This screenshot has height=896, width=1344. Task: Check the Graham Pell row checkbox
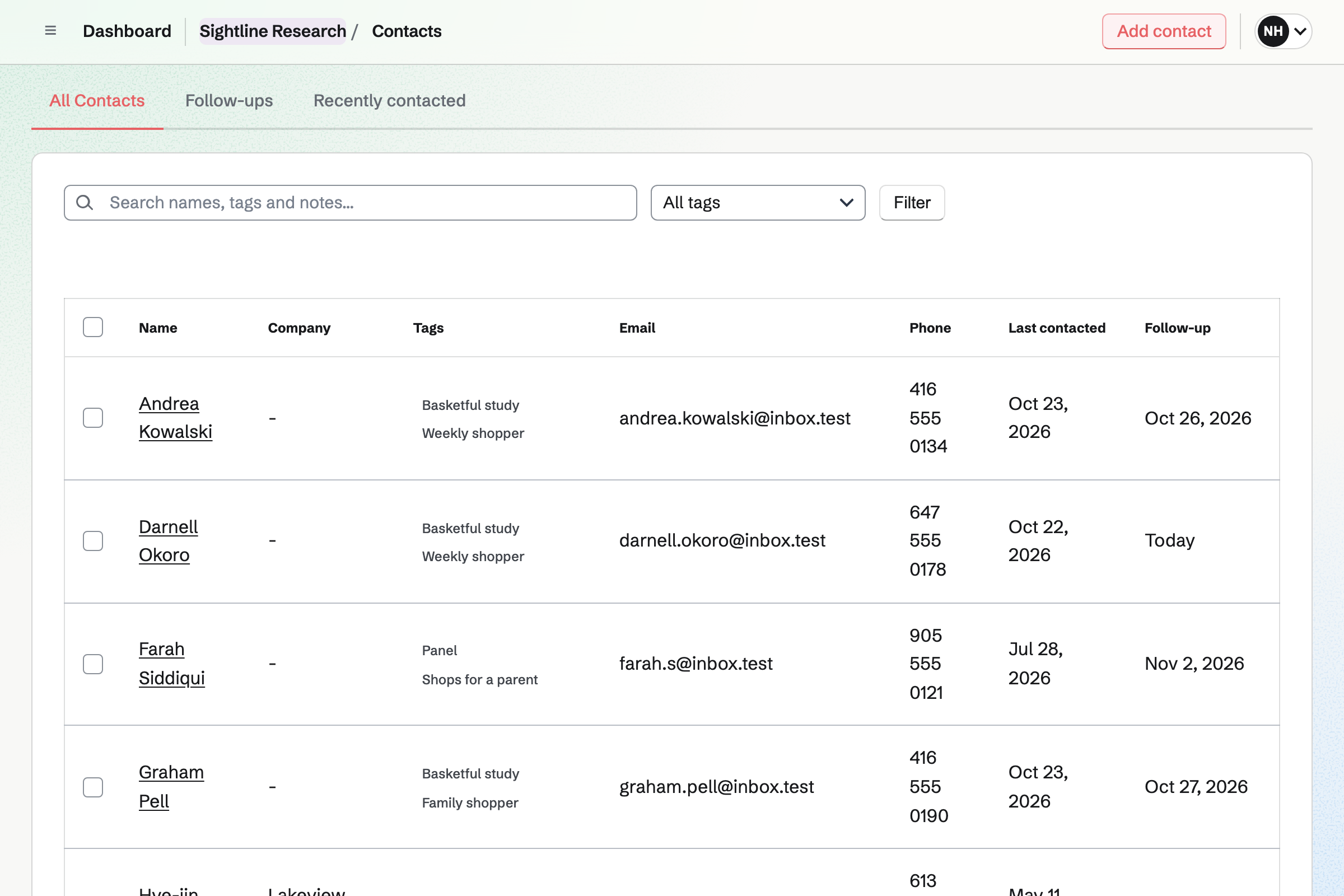[92, 787]
